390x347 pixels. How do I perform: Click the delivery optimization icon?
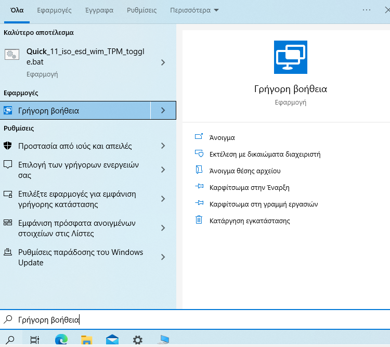8,252
